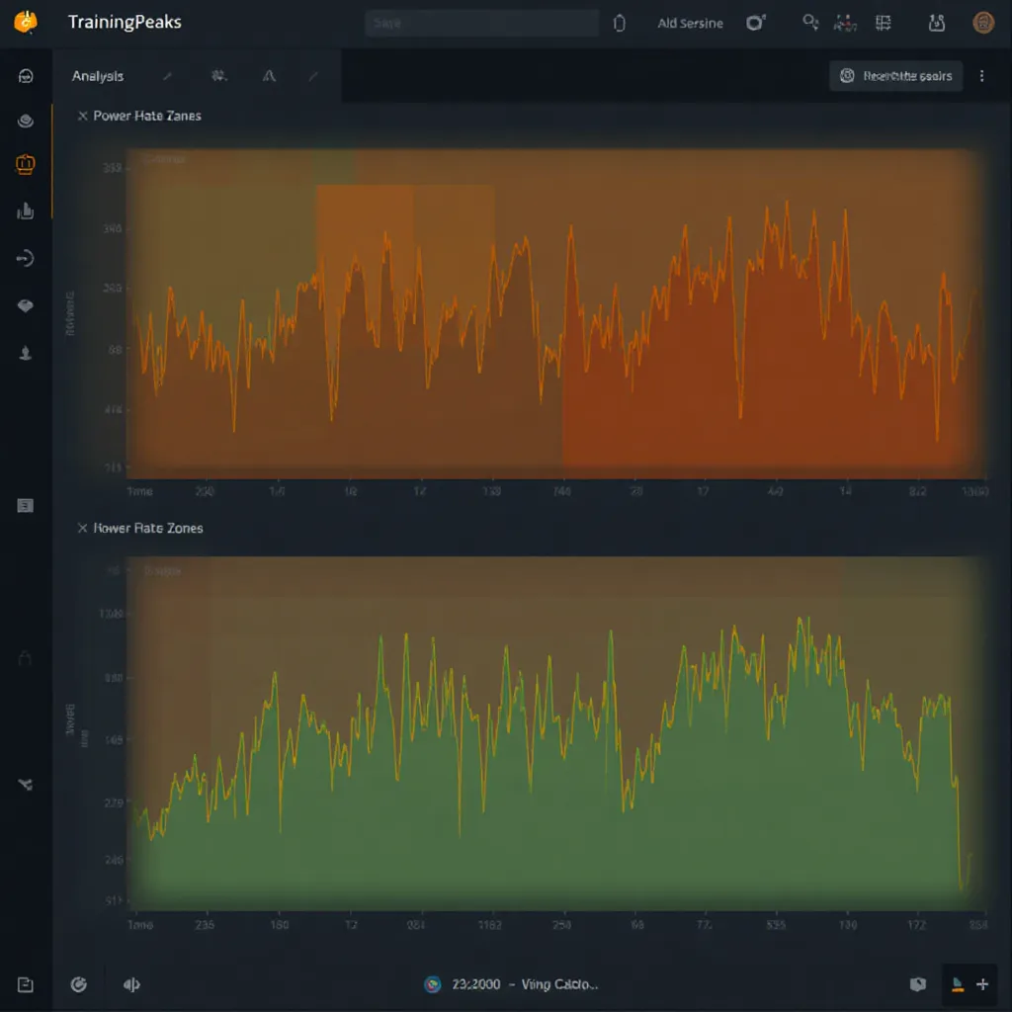Click the speaker icon in bottom bar
1012x1012 pixels.
(x=131, y=984)
